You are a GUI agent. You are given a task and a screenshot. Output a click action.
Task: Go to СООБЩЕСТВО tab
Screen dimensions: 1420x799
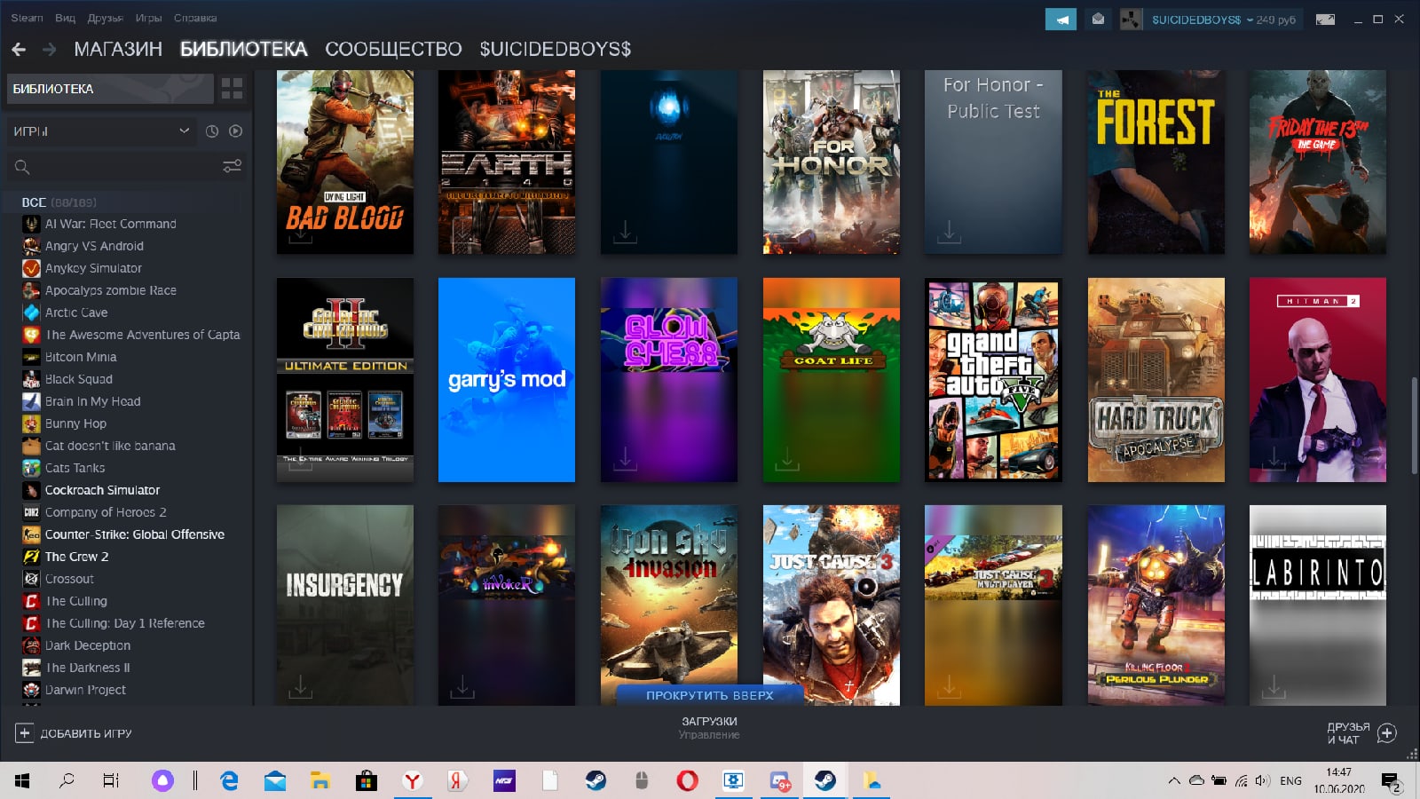pyautogui.click(x=393, y=50)
